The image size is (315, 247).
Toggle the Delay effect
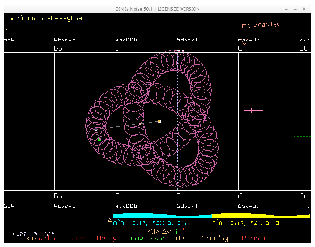(x=107, y=239)
